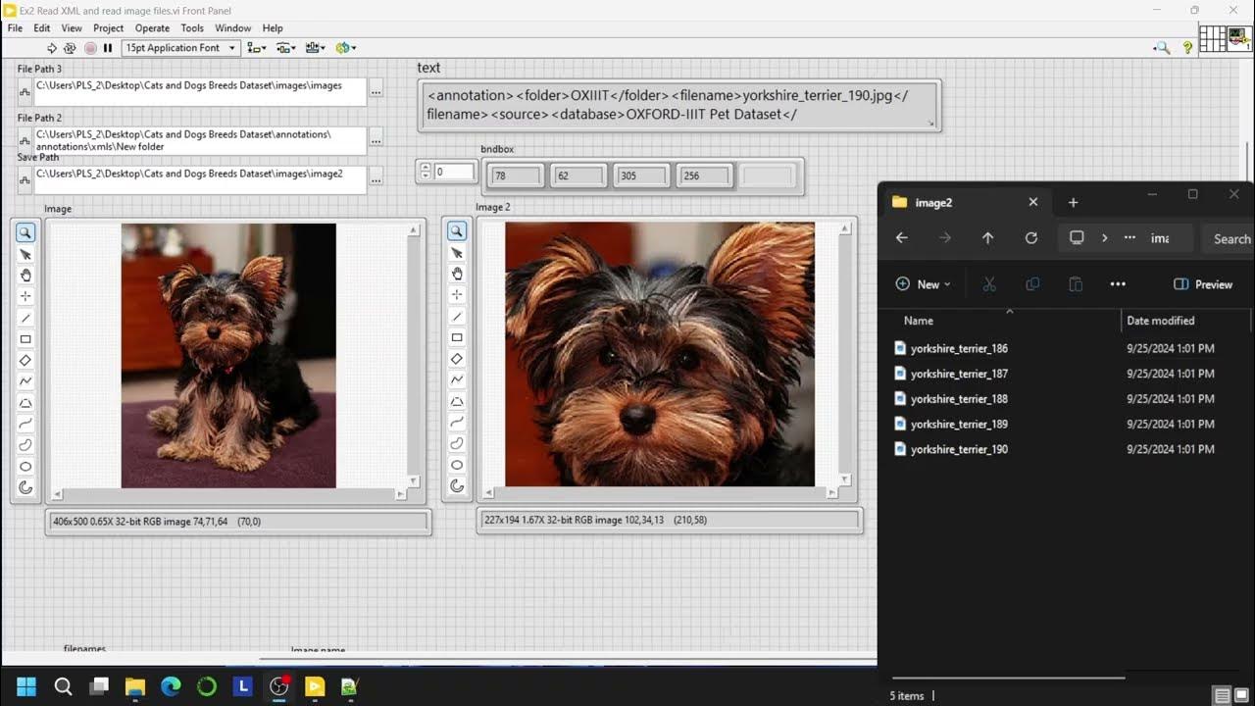Image resolution: width=1255 pixels, height=706 pixels.
Task: Pause the running VI
Action: point(108,47)
